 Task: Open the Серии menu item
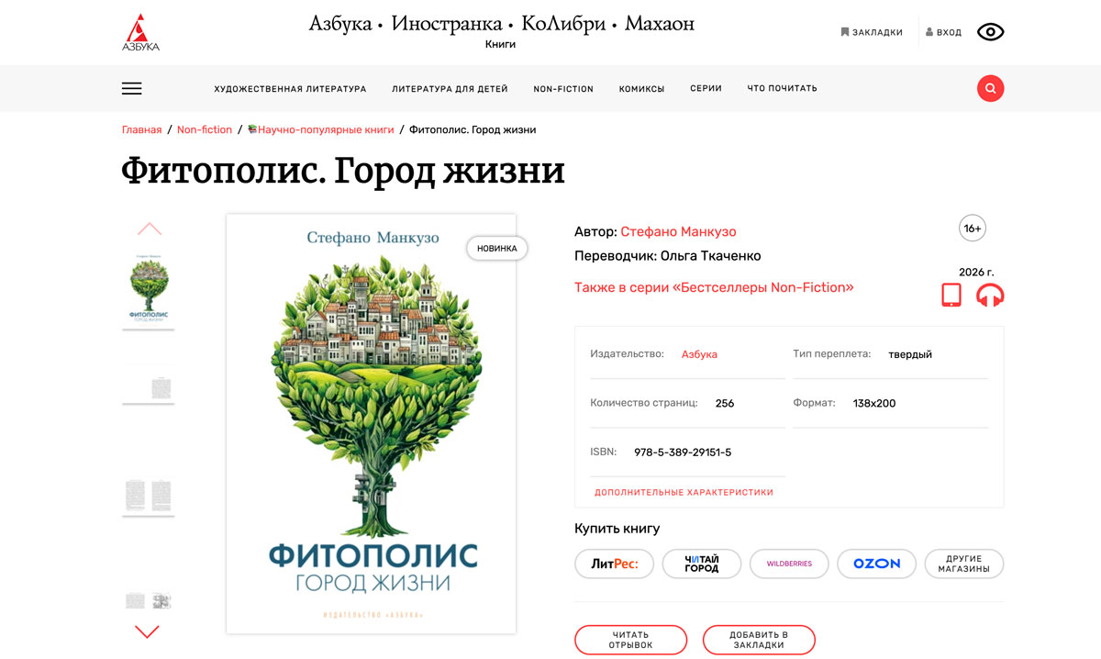coord(706,89)
